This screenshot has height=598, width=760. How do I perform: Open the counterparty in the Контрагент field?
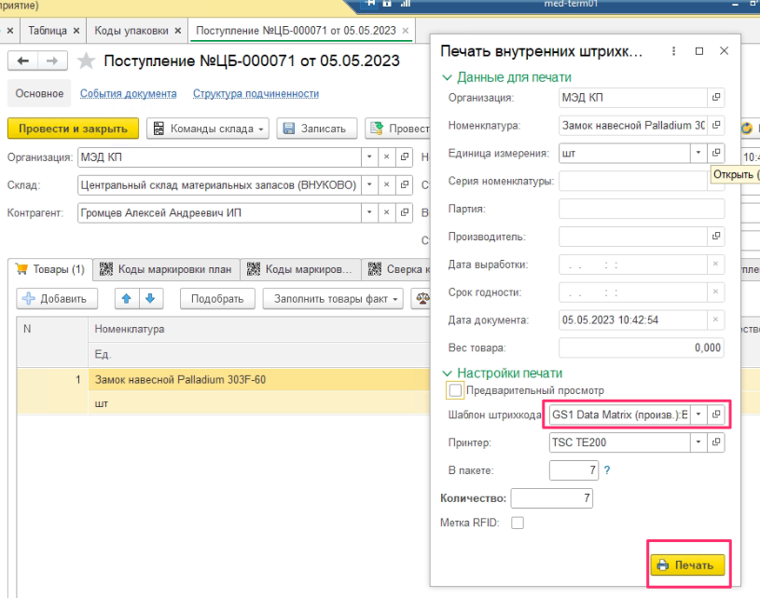(x=404, y=212)
